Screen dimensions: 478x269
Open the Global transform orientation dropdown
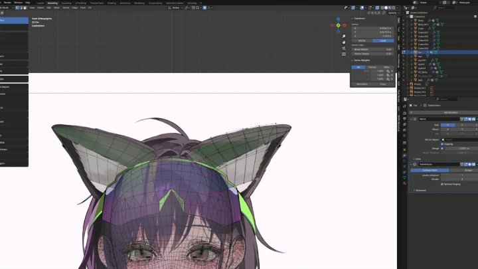tap(175, 7)
